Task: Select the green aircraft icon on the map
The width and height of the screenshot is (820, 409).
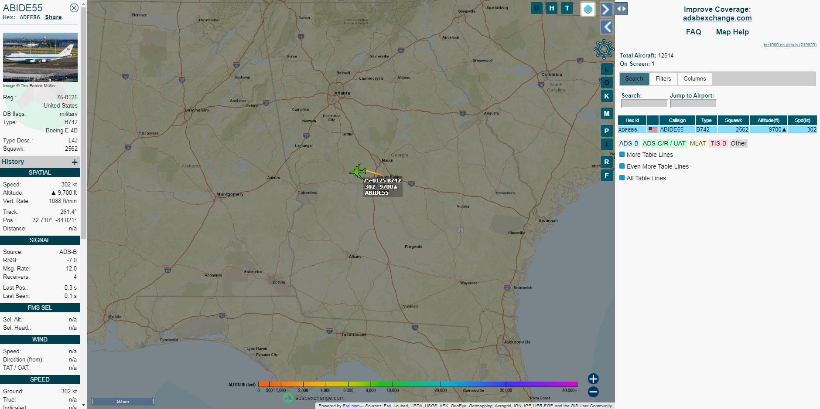Action: point(358,171)
